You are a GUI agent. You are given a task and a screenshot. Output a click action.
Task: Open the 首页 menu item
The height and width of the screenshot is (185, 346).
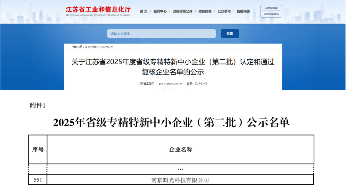(x=144, y=11)
